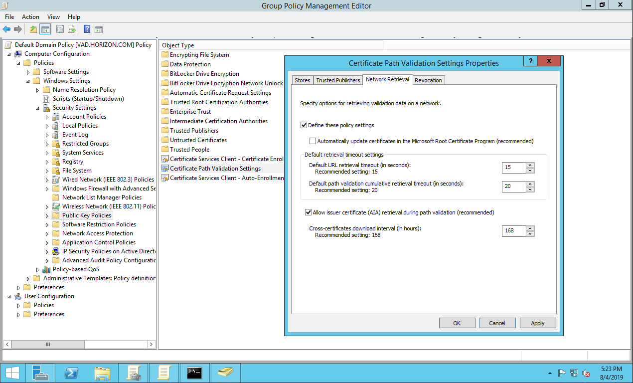Click Cancel in the properties dialog
The height and width of the screenshot is (383, 633).
[x=497, y=323]
